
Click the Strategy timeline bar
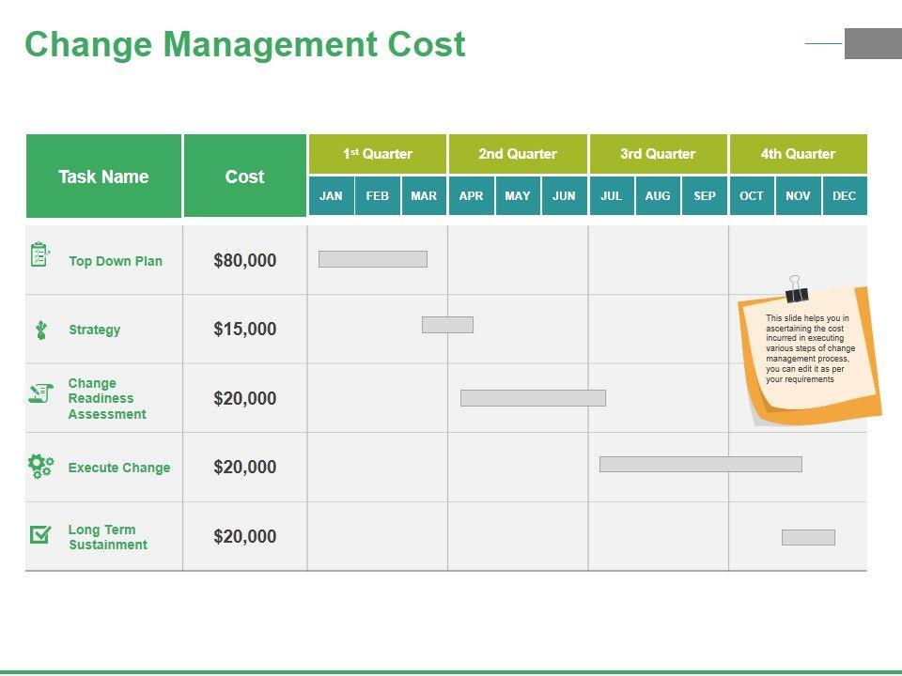[x=447, y=325]
